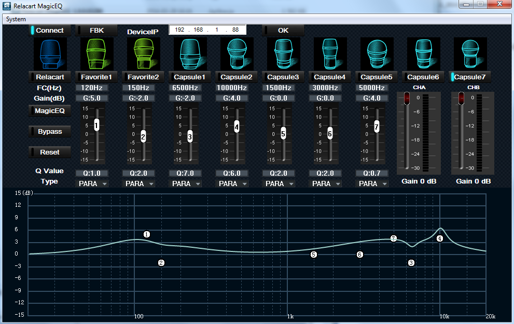The height and width of the screenshot is (324, 514).
Task: Click the 6500Hz frequency field
Action: (185, 88)
